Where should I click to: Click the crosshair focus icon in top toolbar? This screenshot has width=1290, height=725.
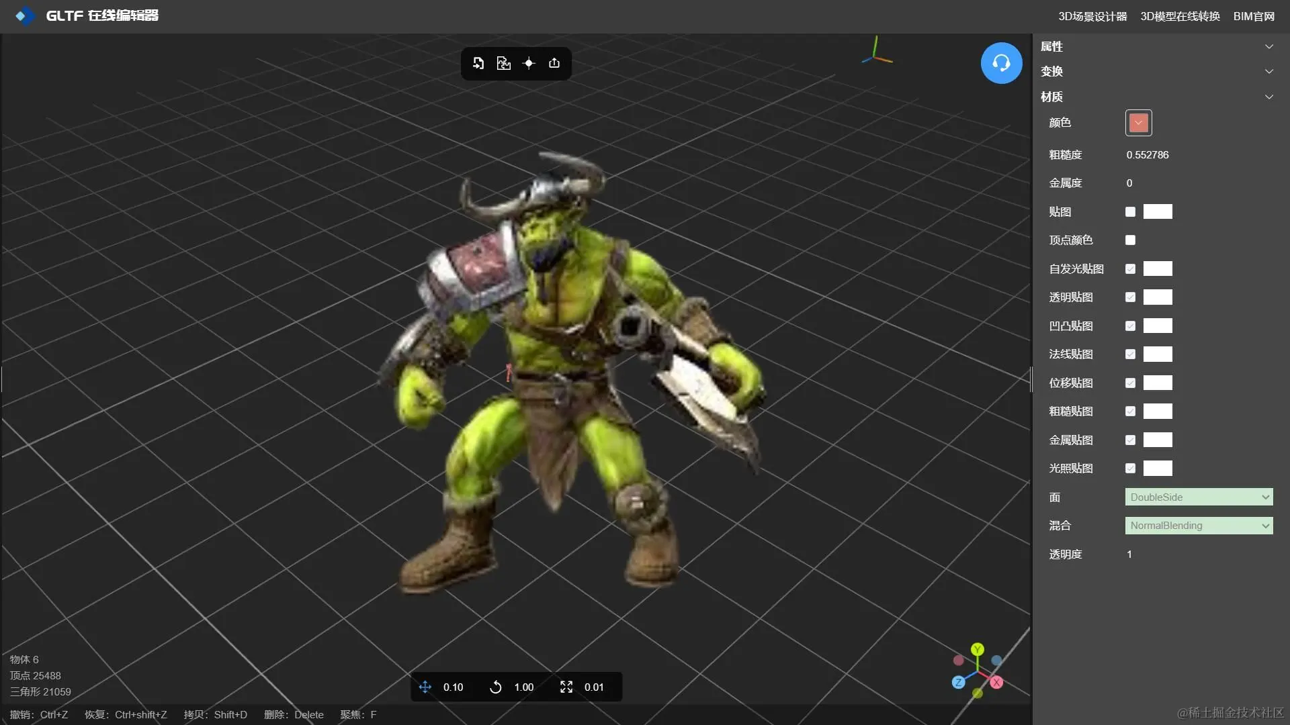(529, 63)
